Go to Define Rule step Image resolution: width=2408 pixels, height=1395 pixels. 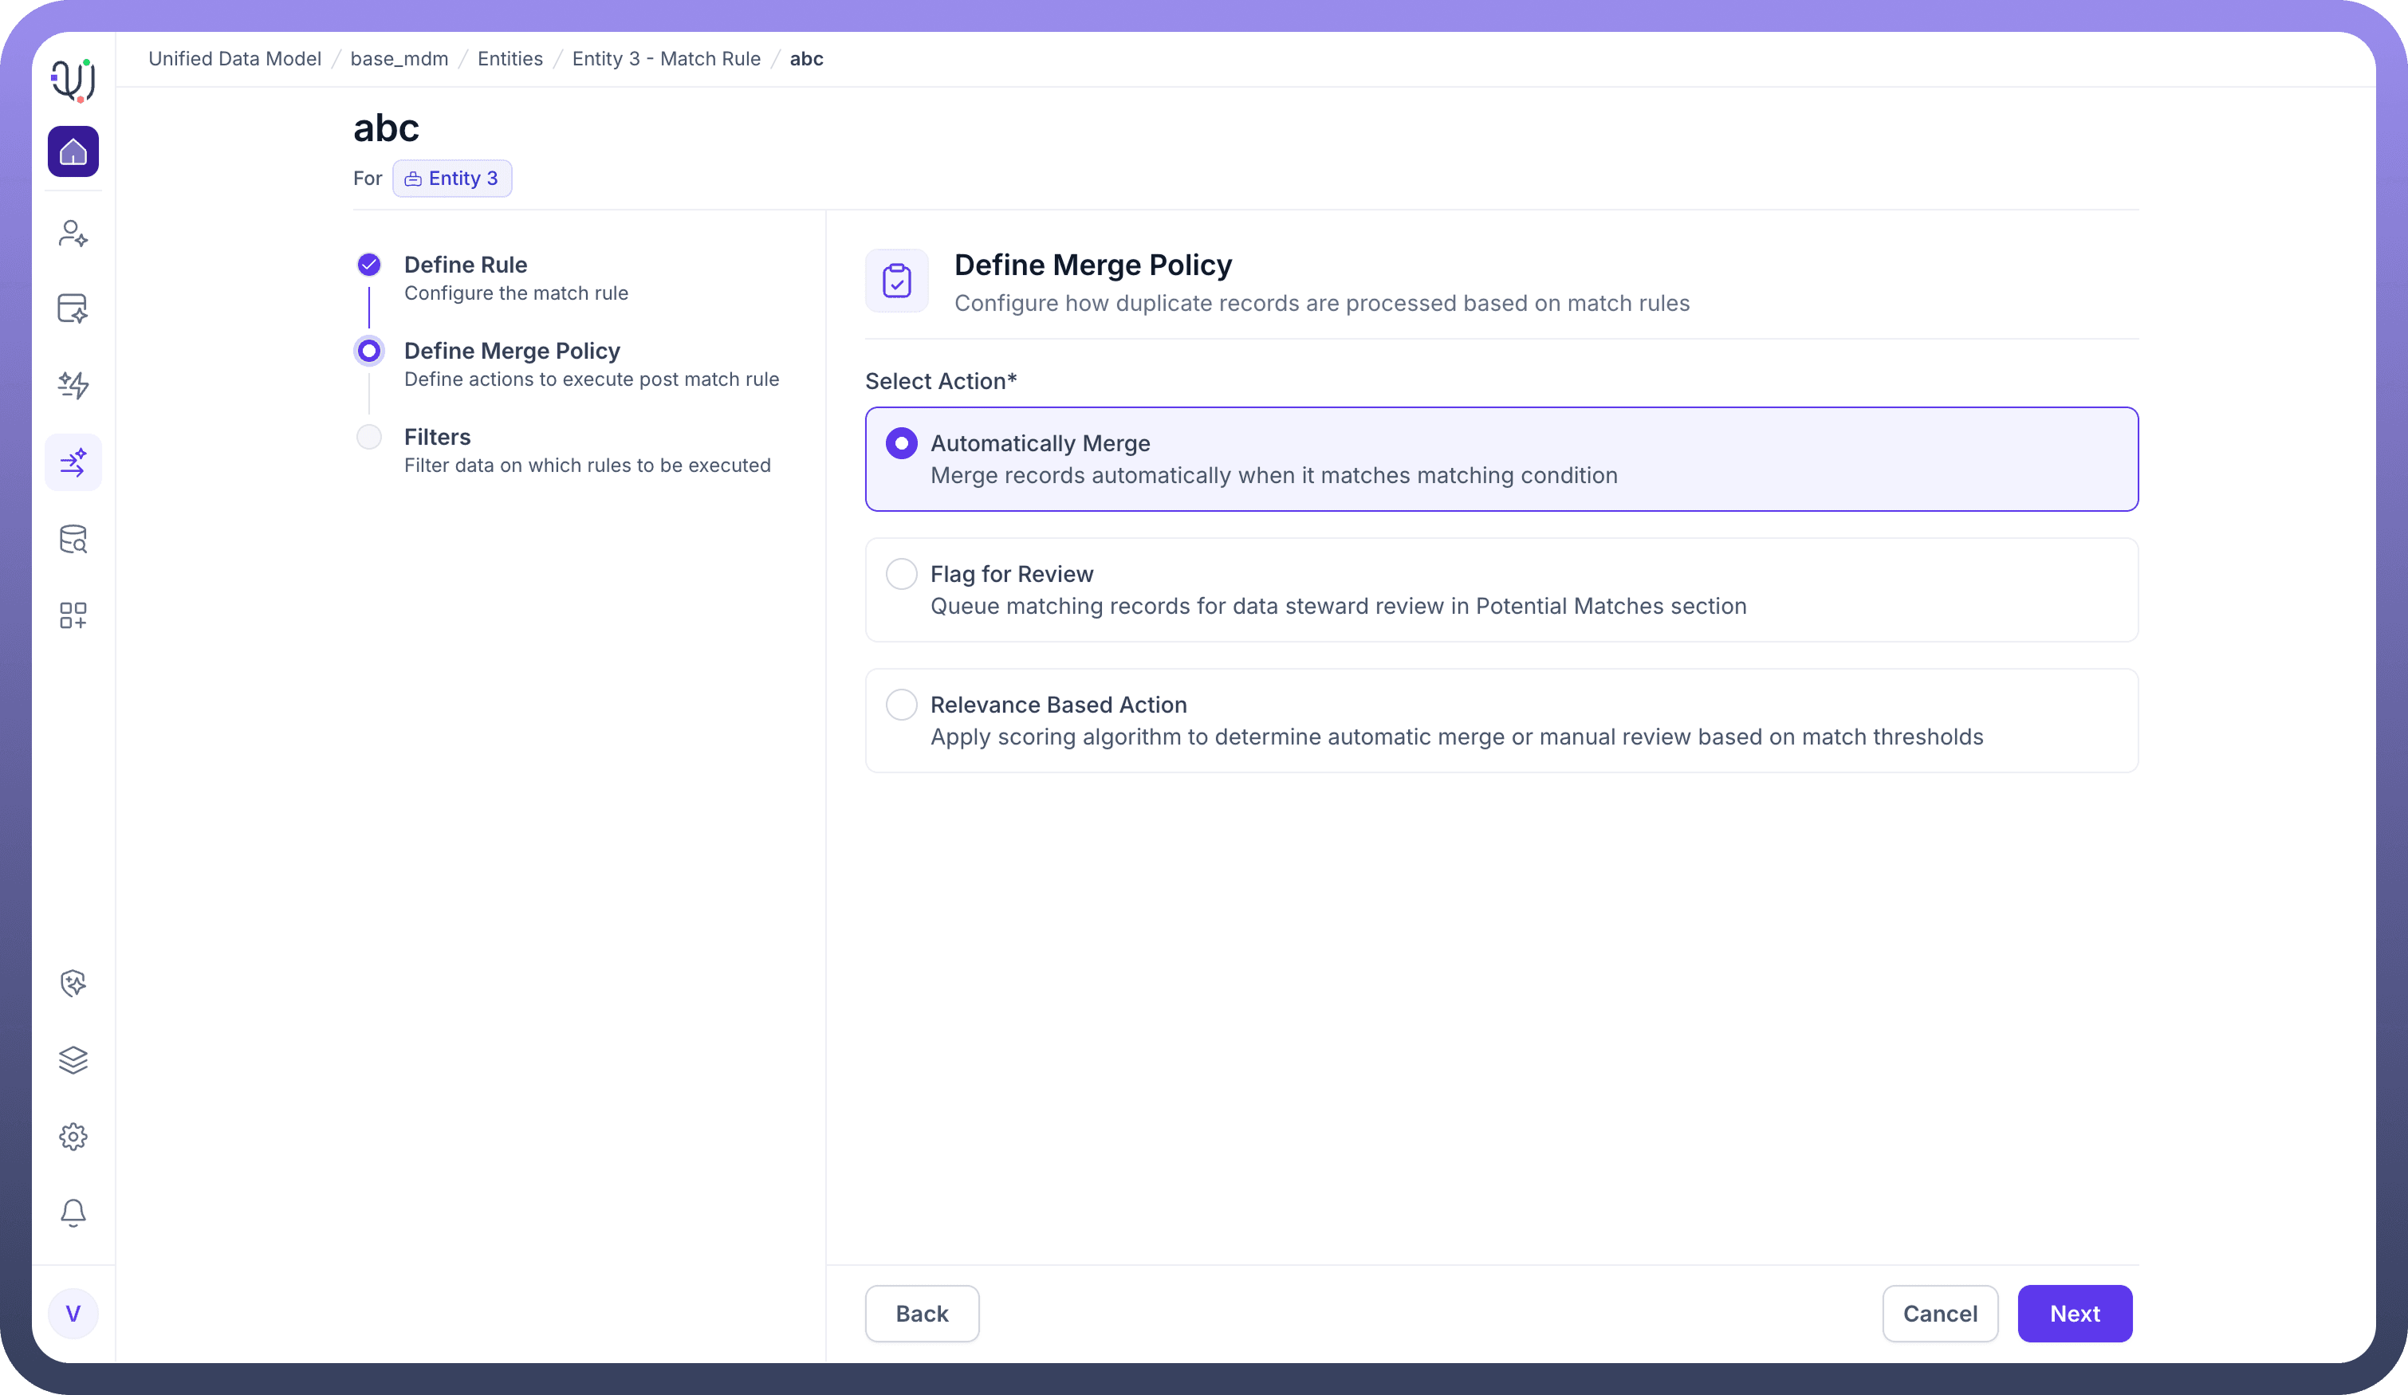pyautogui.click(x=464, y=265)
